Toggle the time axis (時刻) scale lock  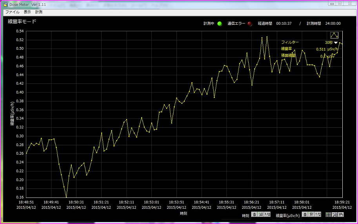(254, 215)
